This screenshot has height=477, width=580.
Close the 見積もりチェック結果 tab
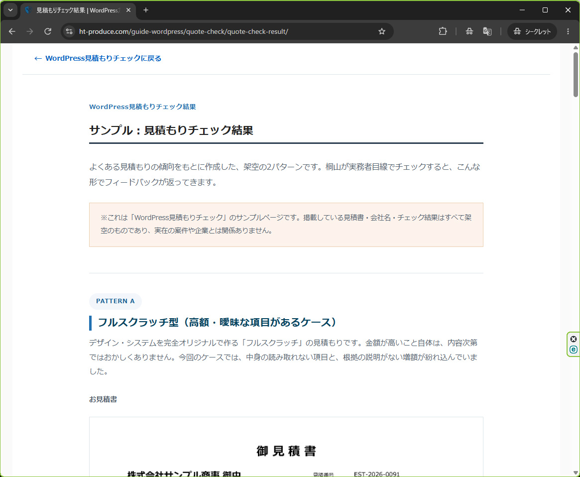(128, 10)
